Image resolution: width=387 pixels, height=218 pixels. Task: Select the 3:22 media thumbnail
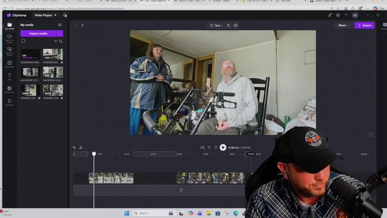[x=53, y=54]
